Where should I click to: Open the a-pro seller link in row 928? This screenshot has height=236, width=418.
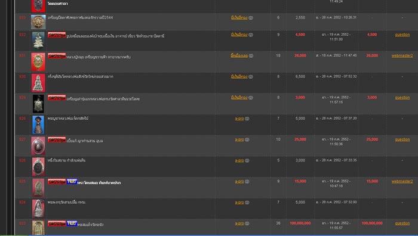(x=239, y=119)
